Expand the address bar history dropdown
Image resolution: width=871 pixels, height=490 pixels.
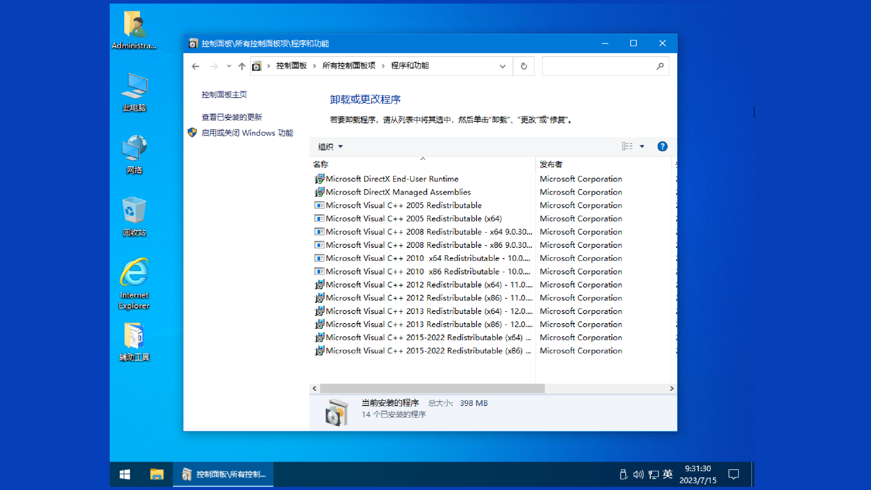(x=503, y=66)
